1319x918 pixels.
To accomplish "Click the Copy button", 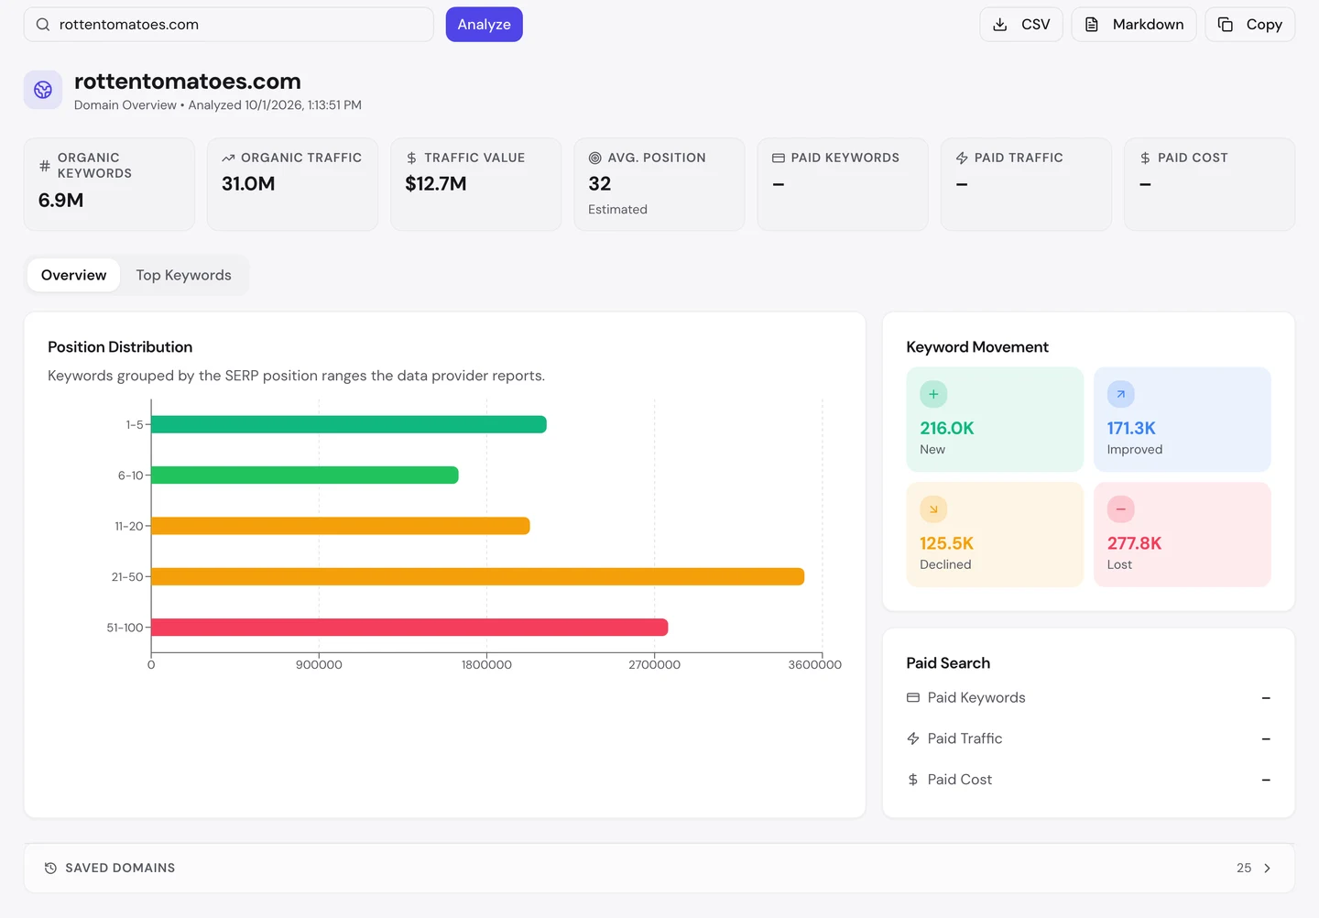I will pyautogui.click(x=1250, y=25).
